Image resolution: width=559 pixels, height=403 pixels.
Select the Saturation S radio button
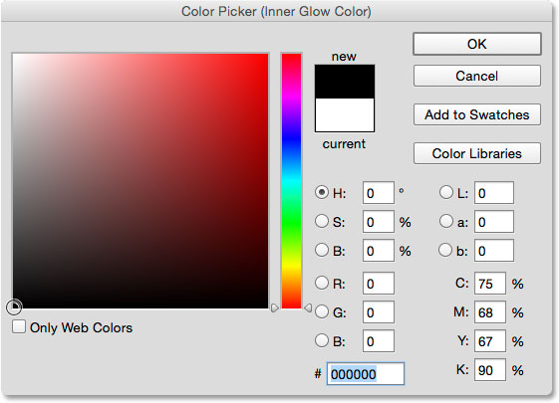coord(322,221)
